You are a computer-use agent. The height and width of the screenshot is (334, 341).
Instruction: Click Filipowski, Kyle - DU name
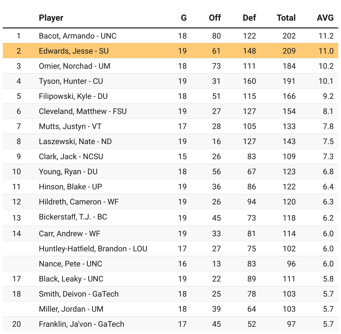73,96
